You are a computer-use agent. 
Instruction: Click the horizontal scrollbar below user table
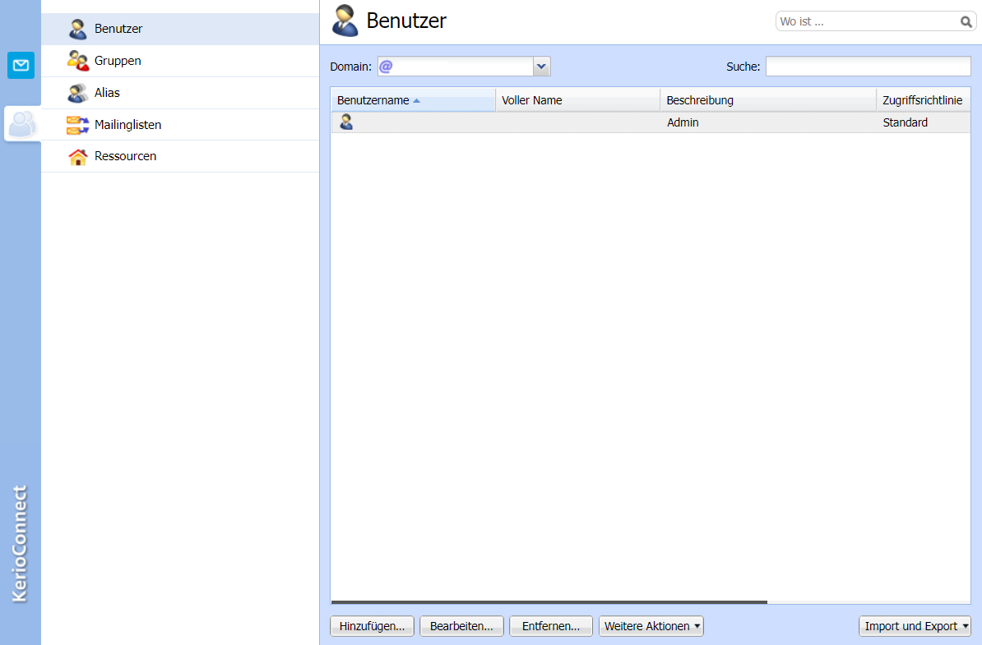point(549,602)
